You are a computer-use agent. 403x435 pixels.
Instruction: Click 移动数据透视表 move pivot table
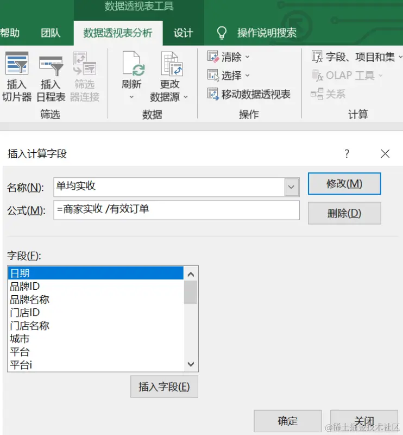[x=249, y=94]
